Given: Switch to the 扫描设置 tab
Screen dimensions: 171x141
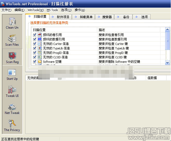Looking at the screenshot, I should [x=37, y=17].
